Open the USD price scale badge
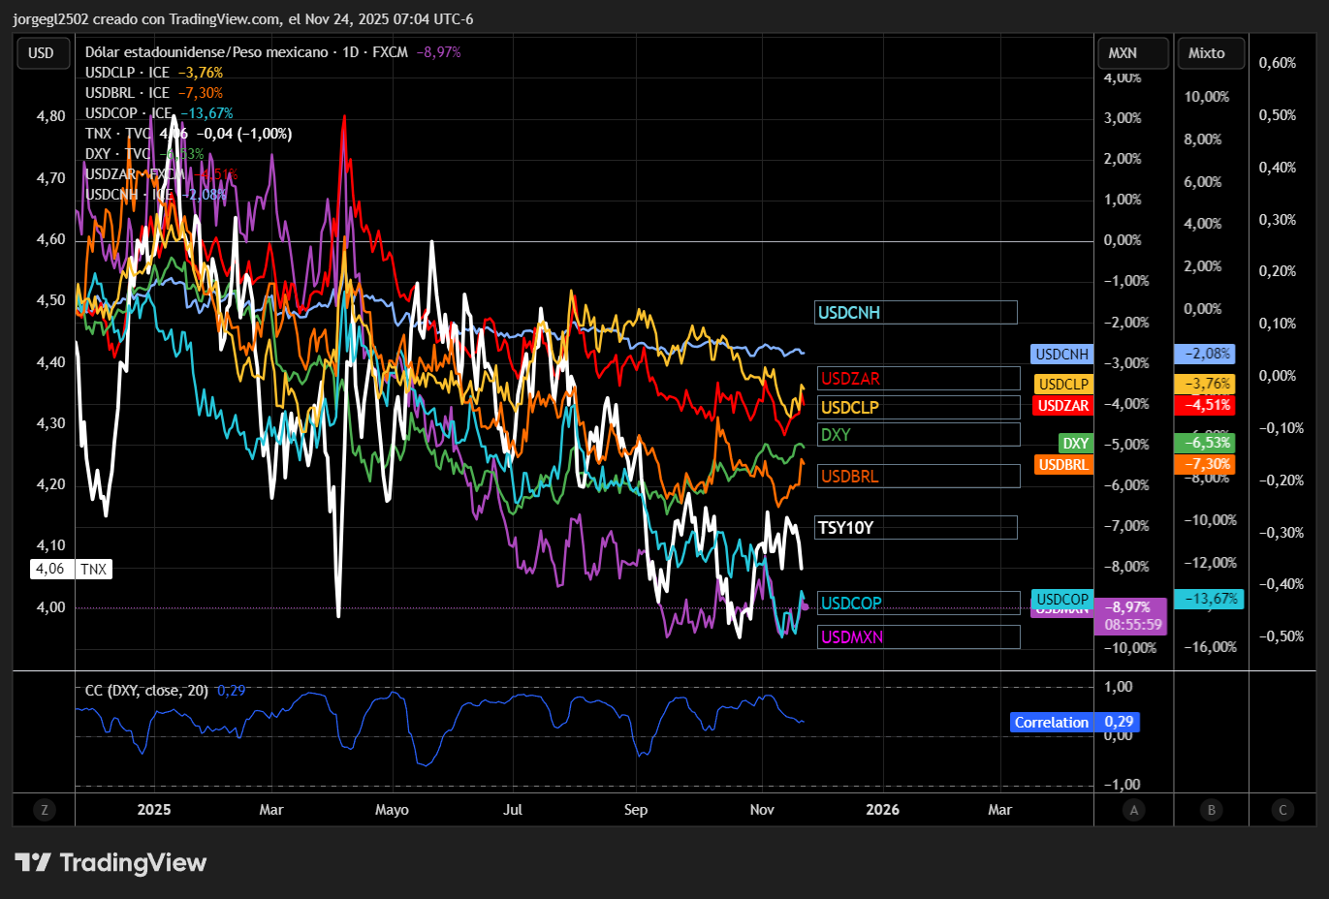1329x899 pixels. [x=43, y=53]
